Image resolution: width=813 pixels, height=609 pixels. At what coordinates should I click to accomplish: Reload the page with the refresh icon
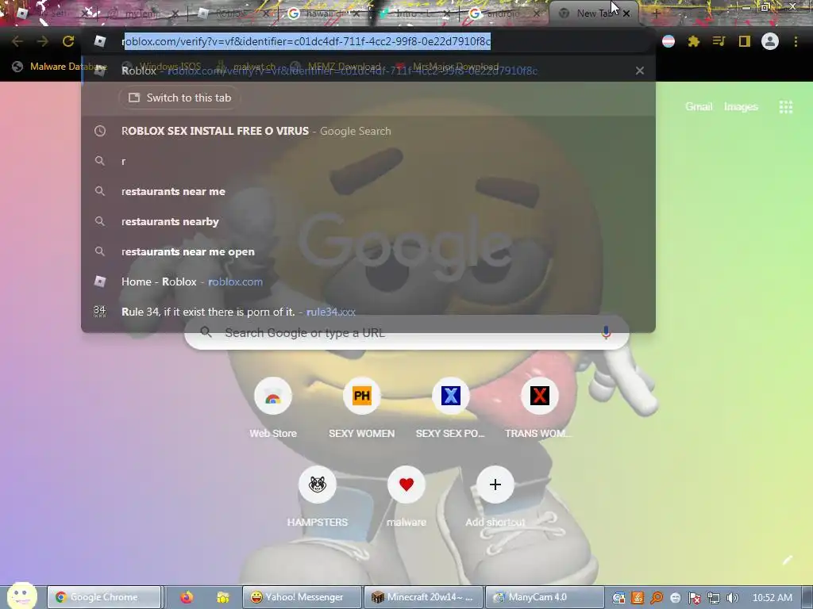68,41
